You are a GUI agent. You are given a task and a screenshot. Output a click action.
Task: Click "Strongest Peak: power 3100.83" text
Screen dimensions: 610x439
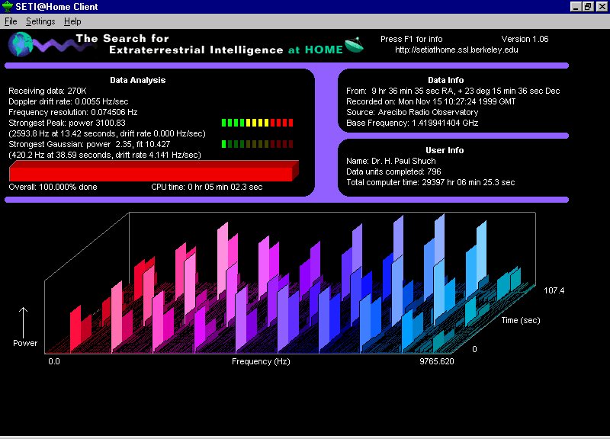tap(67, 123)
